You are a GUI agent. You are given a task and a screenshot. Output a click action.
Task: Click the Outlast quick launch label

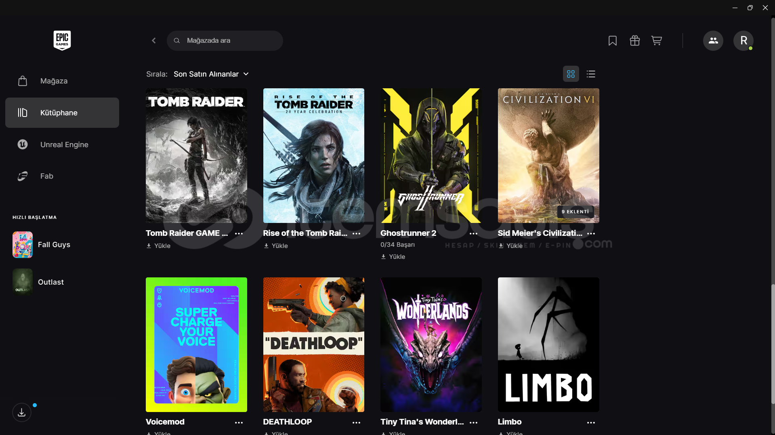click(51, 282)
